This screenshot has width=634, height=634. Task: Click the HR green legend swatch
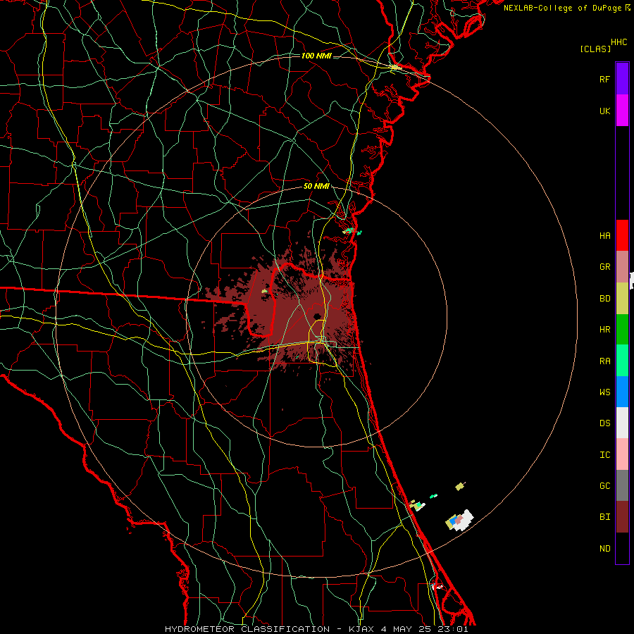pos(622,330)
